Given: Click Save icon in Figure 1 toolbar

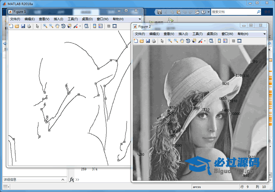Looking at the screenshot, I should pyautogui.click(x=23, y=26).
